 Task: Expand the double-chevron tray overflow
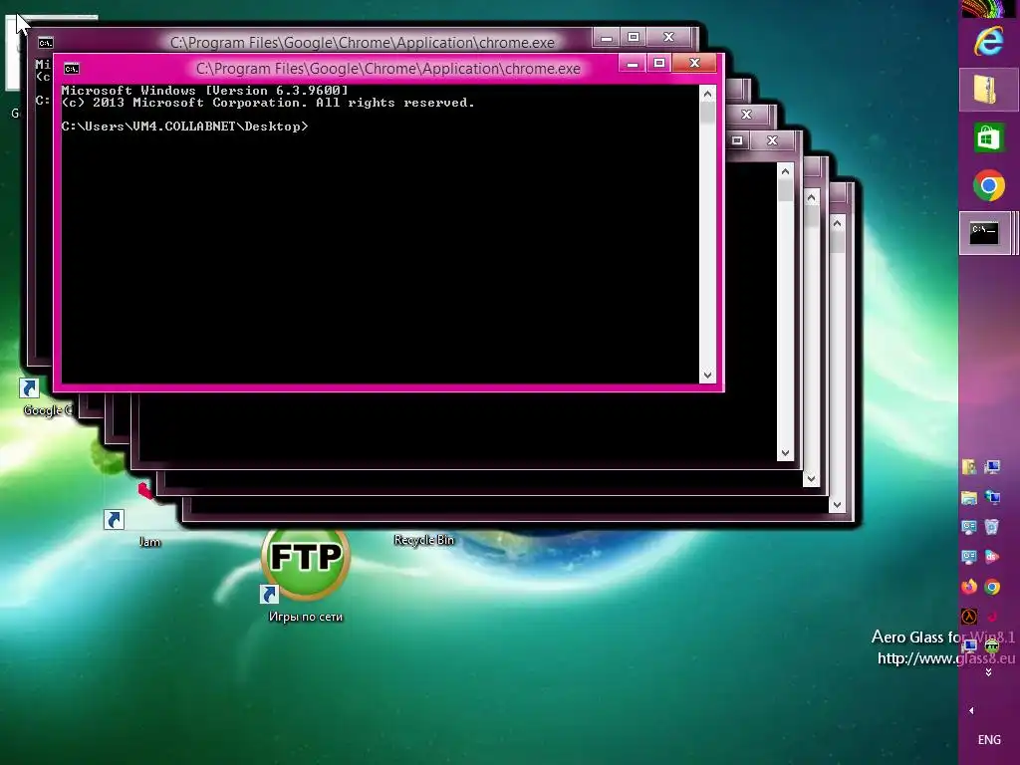[x=988, y=672]
